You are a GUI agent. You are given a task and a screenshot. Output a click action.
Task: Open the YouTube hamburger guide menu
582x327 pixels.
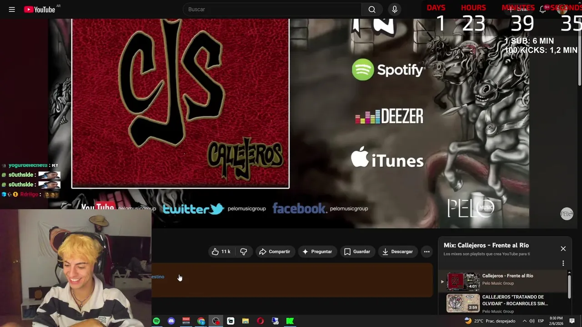(x=12, y=10)
